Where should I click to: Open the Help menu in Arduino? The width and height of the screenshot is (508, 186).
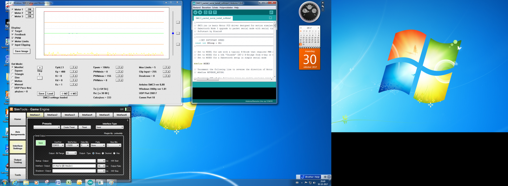(x=237, y=8)
